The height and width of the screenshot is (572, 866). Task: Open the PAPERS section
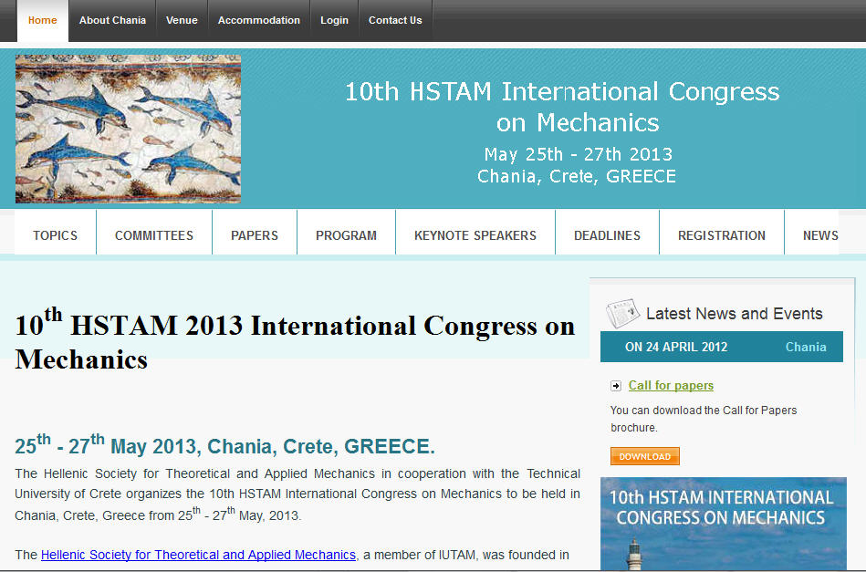click(x=255, y=235)
